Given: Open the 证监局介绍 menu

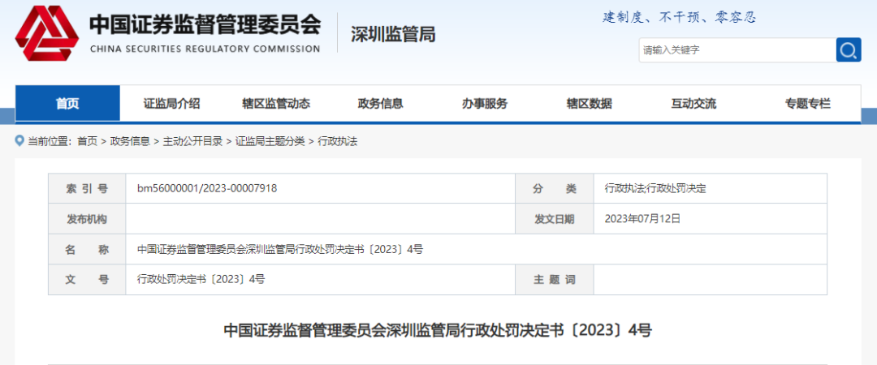Looking at the screenshot, I should pyautogui.click(x=171, y=103).
